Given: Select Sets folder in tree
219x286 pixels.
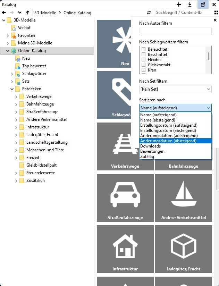Looking at the screenshot, I should [x=26, y=81].
